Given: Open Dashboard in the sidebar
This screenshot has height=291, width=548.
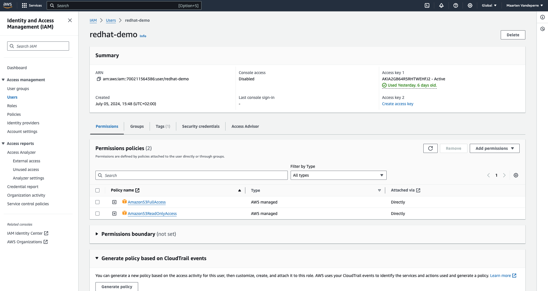Looking at the screenshot, I should [17, 68].
